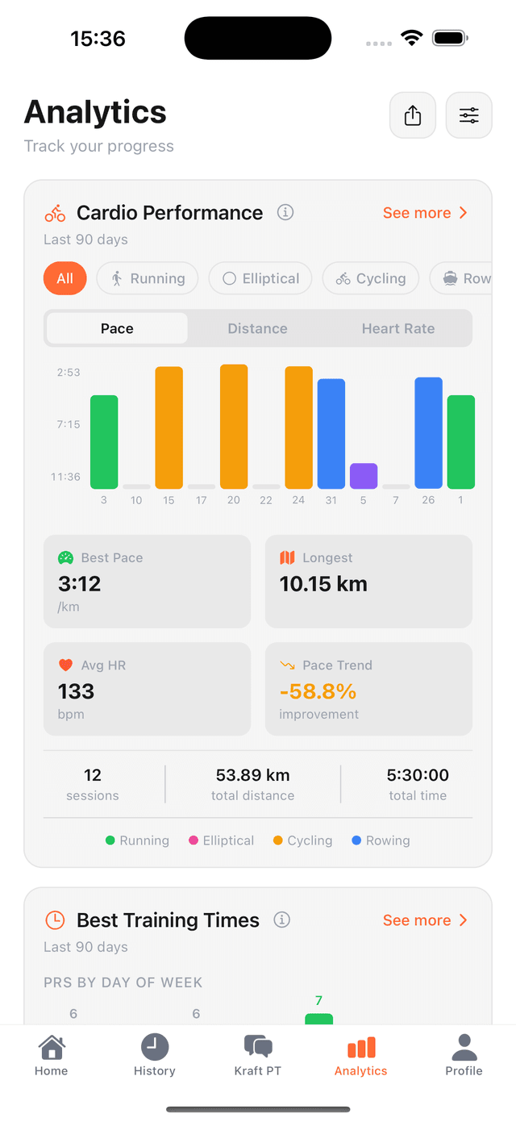Screen dimensions: 516x1122
Task: Expand Best Training Times via its chevron
Action: (x=462, y=920)
